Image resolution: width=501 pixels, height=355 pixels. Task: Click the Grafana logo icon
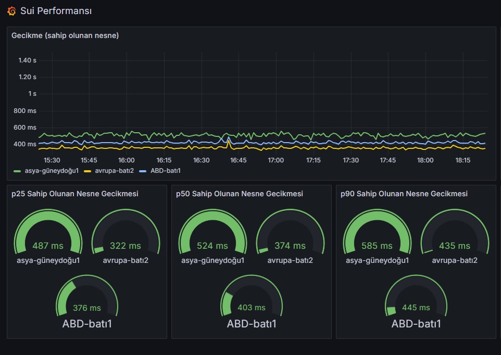(x=11, y=11)
